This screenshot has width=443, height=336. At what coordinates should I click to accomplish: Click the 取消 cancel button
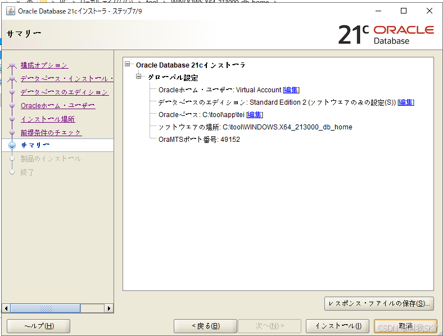405,326
